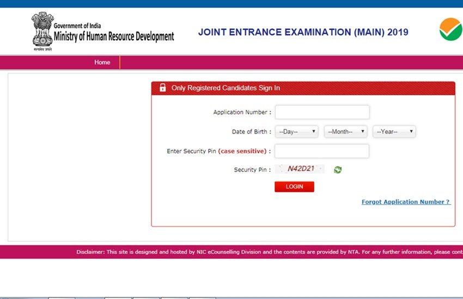Expand the Month dropdown
This screenshot has width=463, height=299.
(345, 132)
